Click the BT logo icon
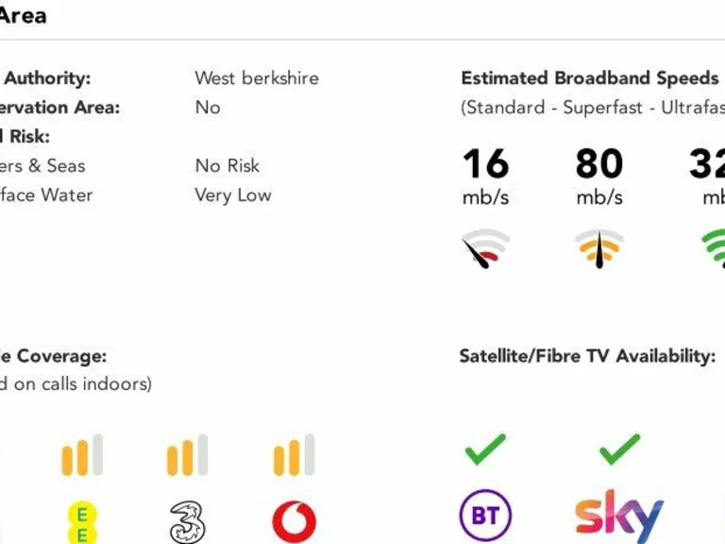The width and height of the screenshot is (725, 544). click(x=485, y=516)
